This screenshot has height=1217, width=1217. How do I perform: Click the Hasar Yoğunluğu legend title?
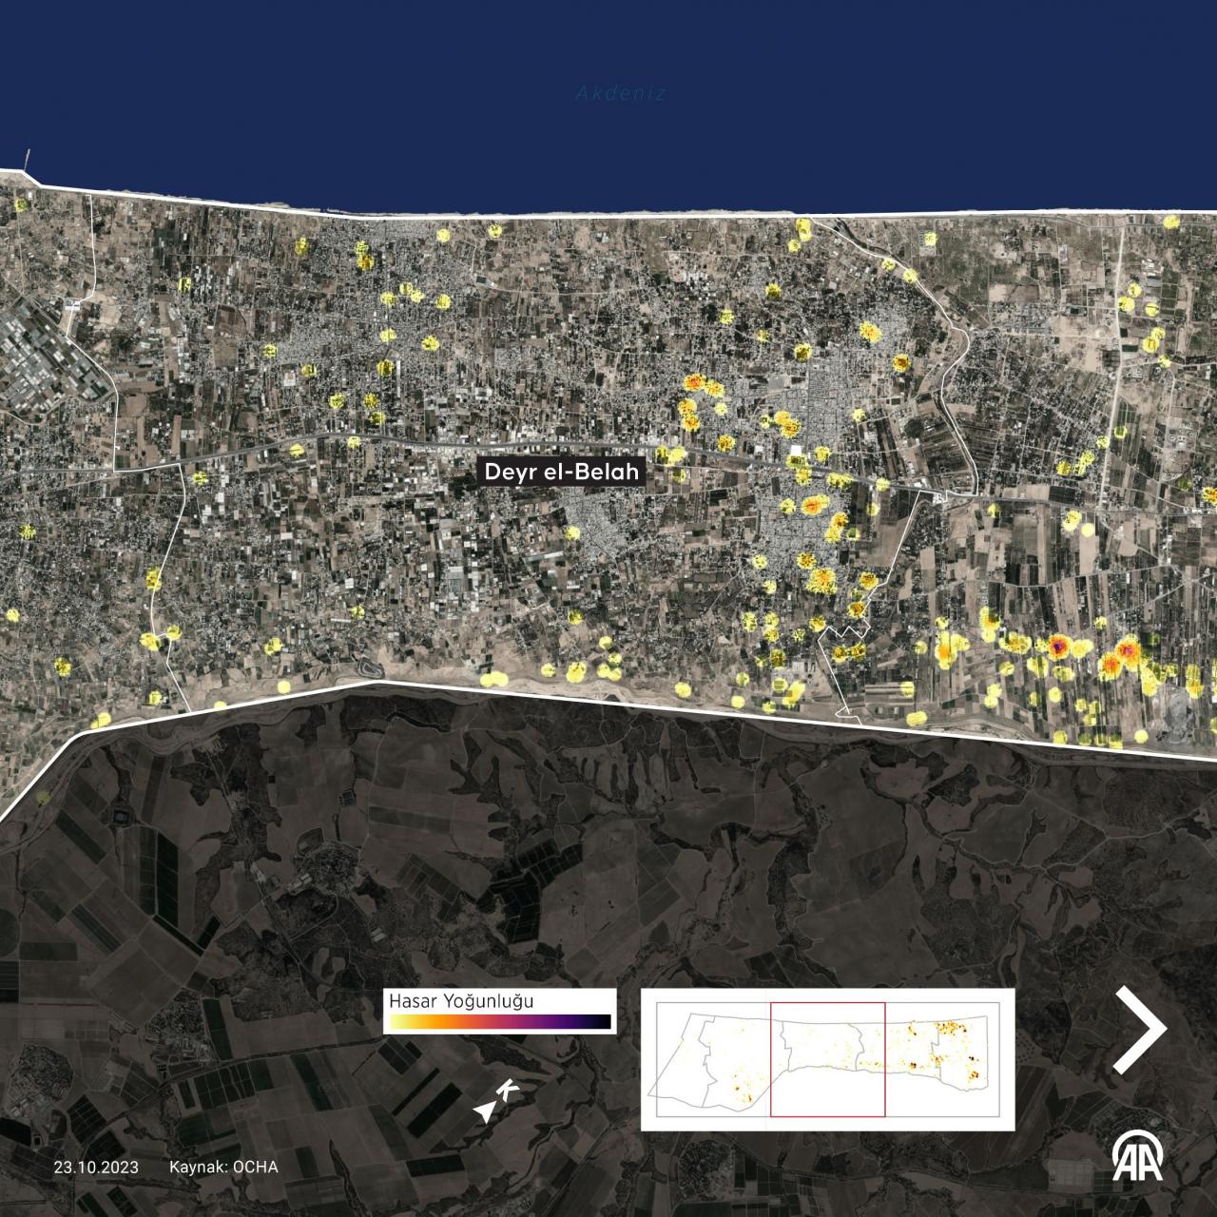(460, 1001)
